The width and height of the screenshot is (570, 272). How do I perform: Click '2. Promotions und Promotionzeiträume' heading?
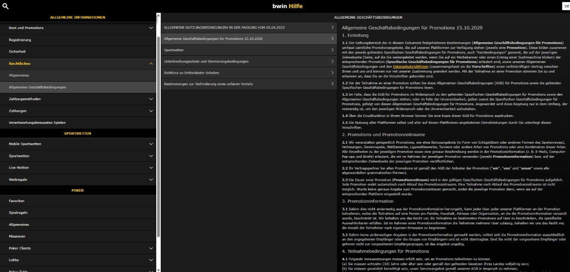click(x=384, y=135)
